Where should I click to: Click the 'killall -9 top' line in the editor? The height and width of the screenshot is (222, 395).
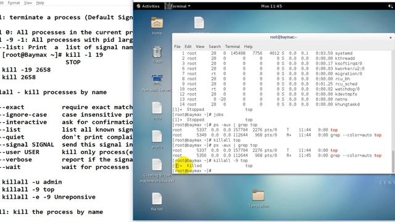click(28, 189)
